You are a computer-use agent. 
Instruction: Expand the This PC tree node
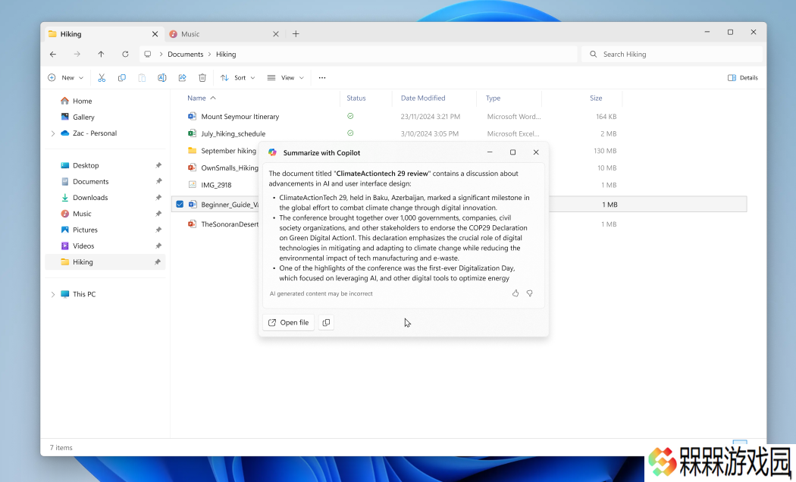[53, 294]
